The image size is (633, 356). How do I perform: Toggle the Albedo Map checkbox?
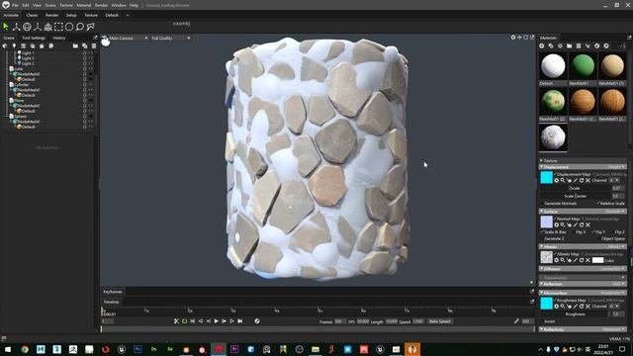point(556,254)
